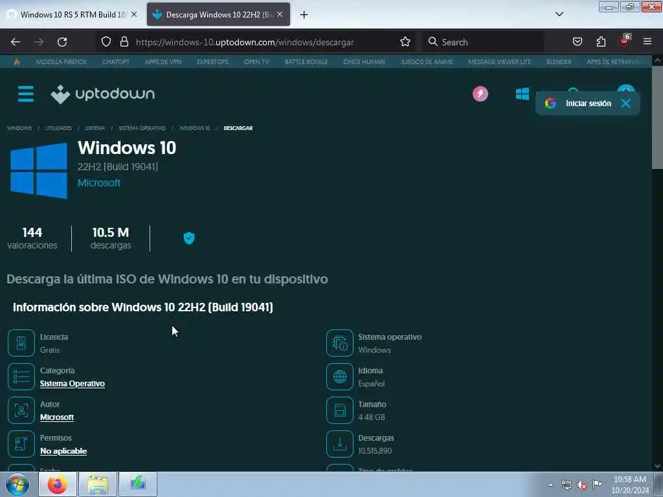Close the Windows 10 RS 5 RTM tab
This screenshot has width=663, height=497.
pyautogui.click(x=134, y=14)
